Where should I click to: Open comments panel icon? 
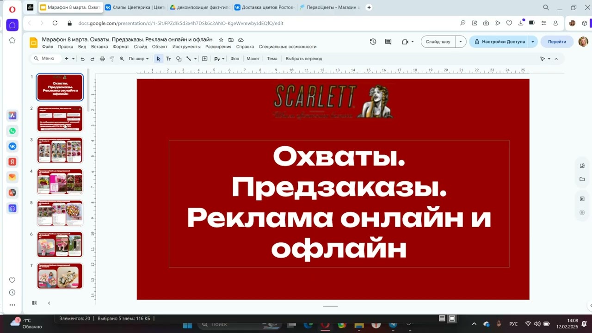[x=388, y=42]
